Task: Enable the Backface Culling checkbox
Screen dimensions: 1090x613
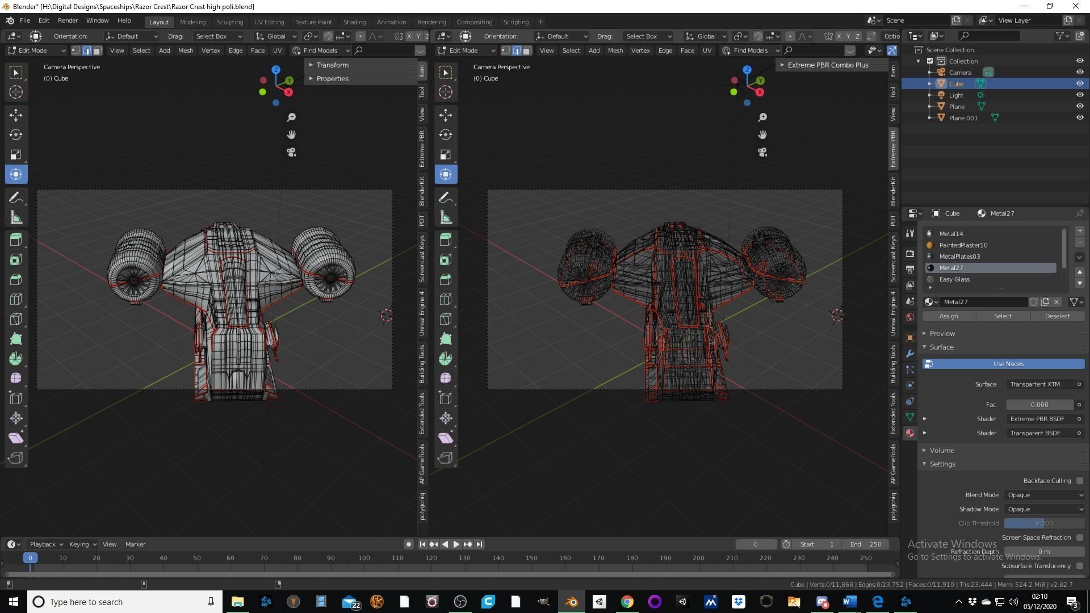Action: [x=1080, y=481]
